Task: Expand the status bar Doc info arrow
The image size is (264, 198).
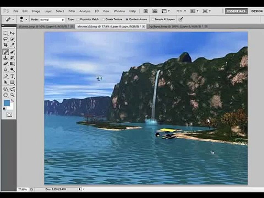Action: pos(79,189)
